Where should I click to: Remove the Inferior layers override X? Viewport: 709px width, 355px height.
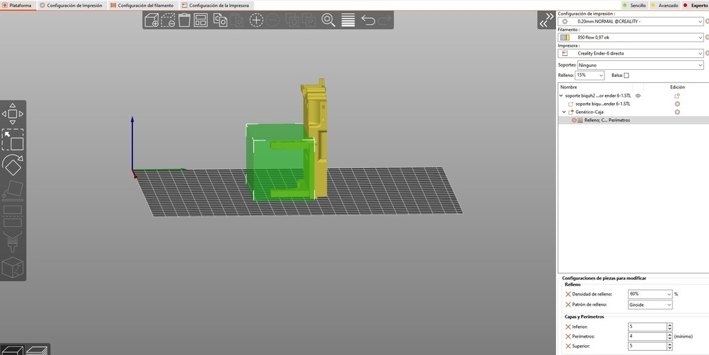tap(568, 327)
